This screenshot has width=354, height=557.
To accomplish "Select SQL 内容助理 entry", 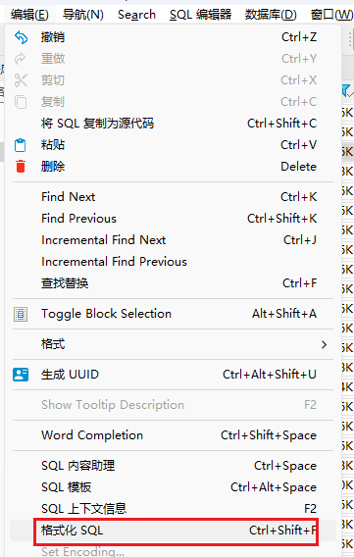I will point(173,466).
